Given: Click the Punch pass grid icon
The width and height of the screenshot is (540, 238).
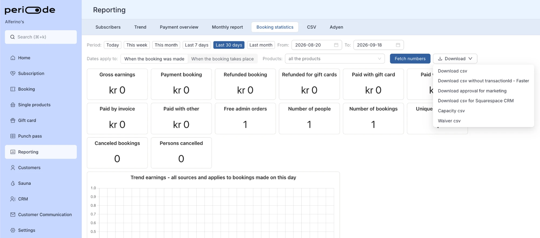Looking at the screenshot, I should 13,136.
